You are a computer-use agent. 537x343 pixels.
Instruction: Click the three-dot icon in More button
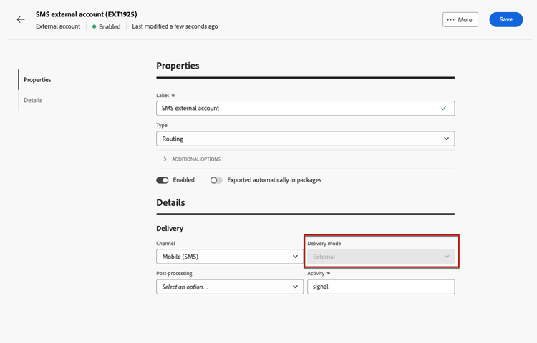(450, 20)
